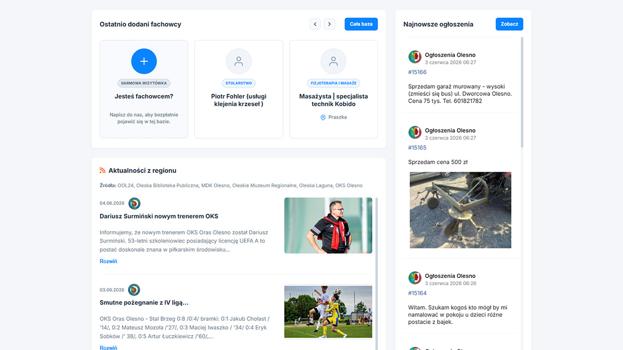Click Ogłoszenia Olesno author name on post #15164

point(450,276)
